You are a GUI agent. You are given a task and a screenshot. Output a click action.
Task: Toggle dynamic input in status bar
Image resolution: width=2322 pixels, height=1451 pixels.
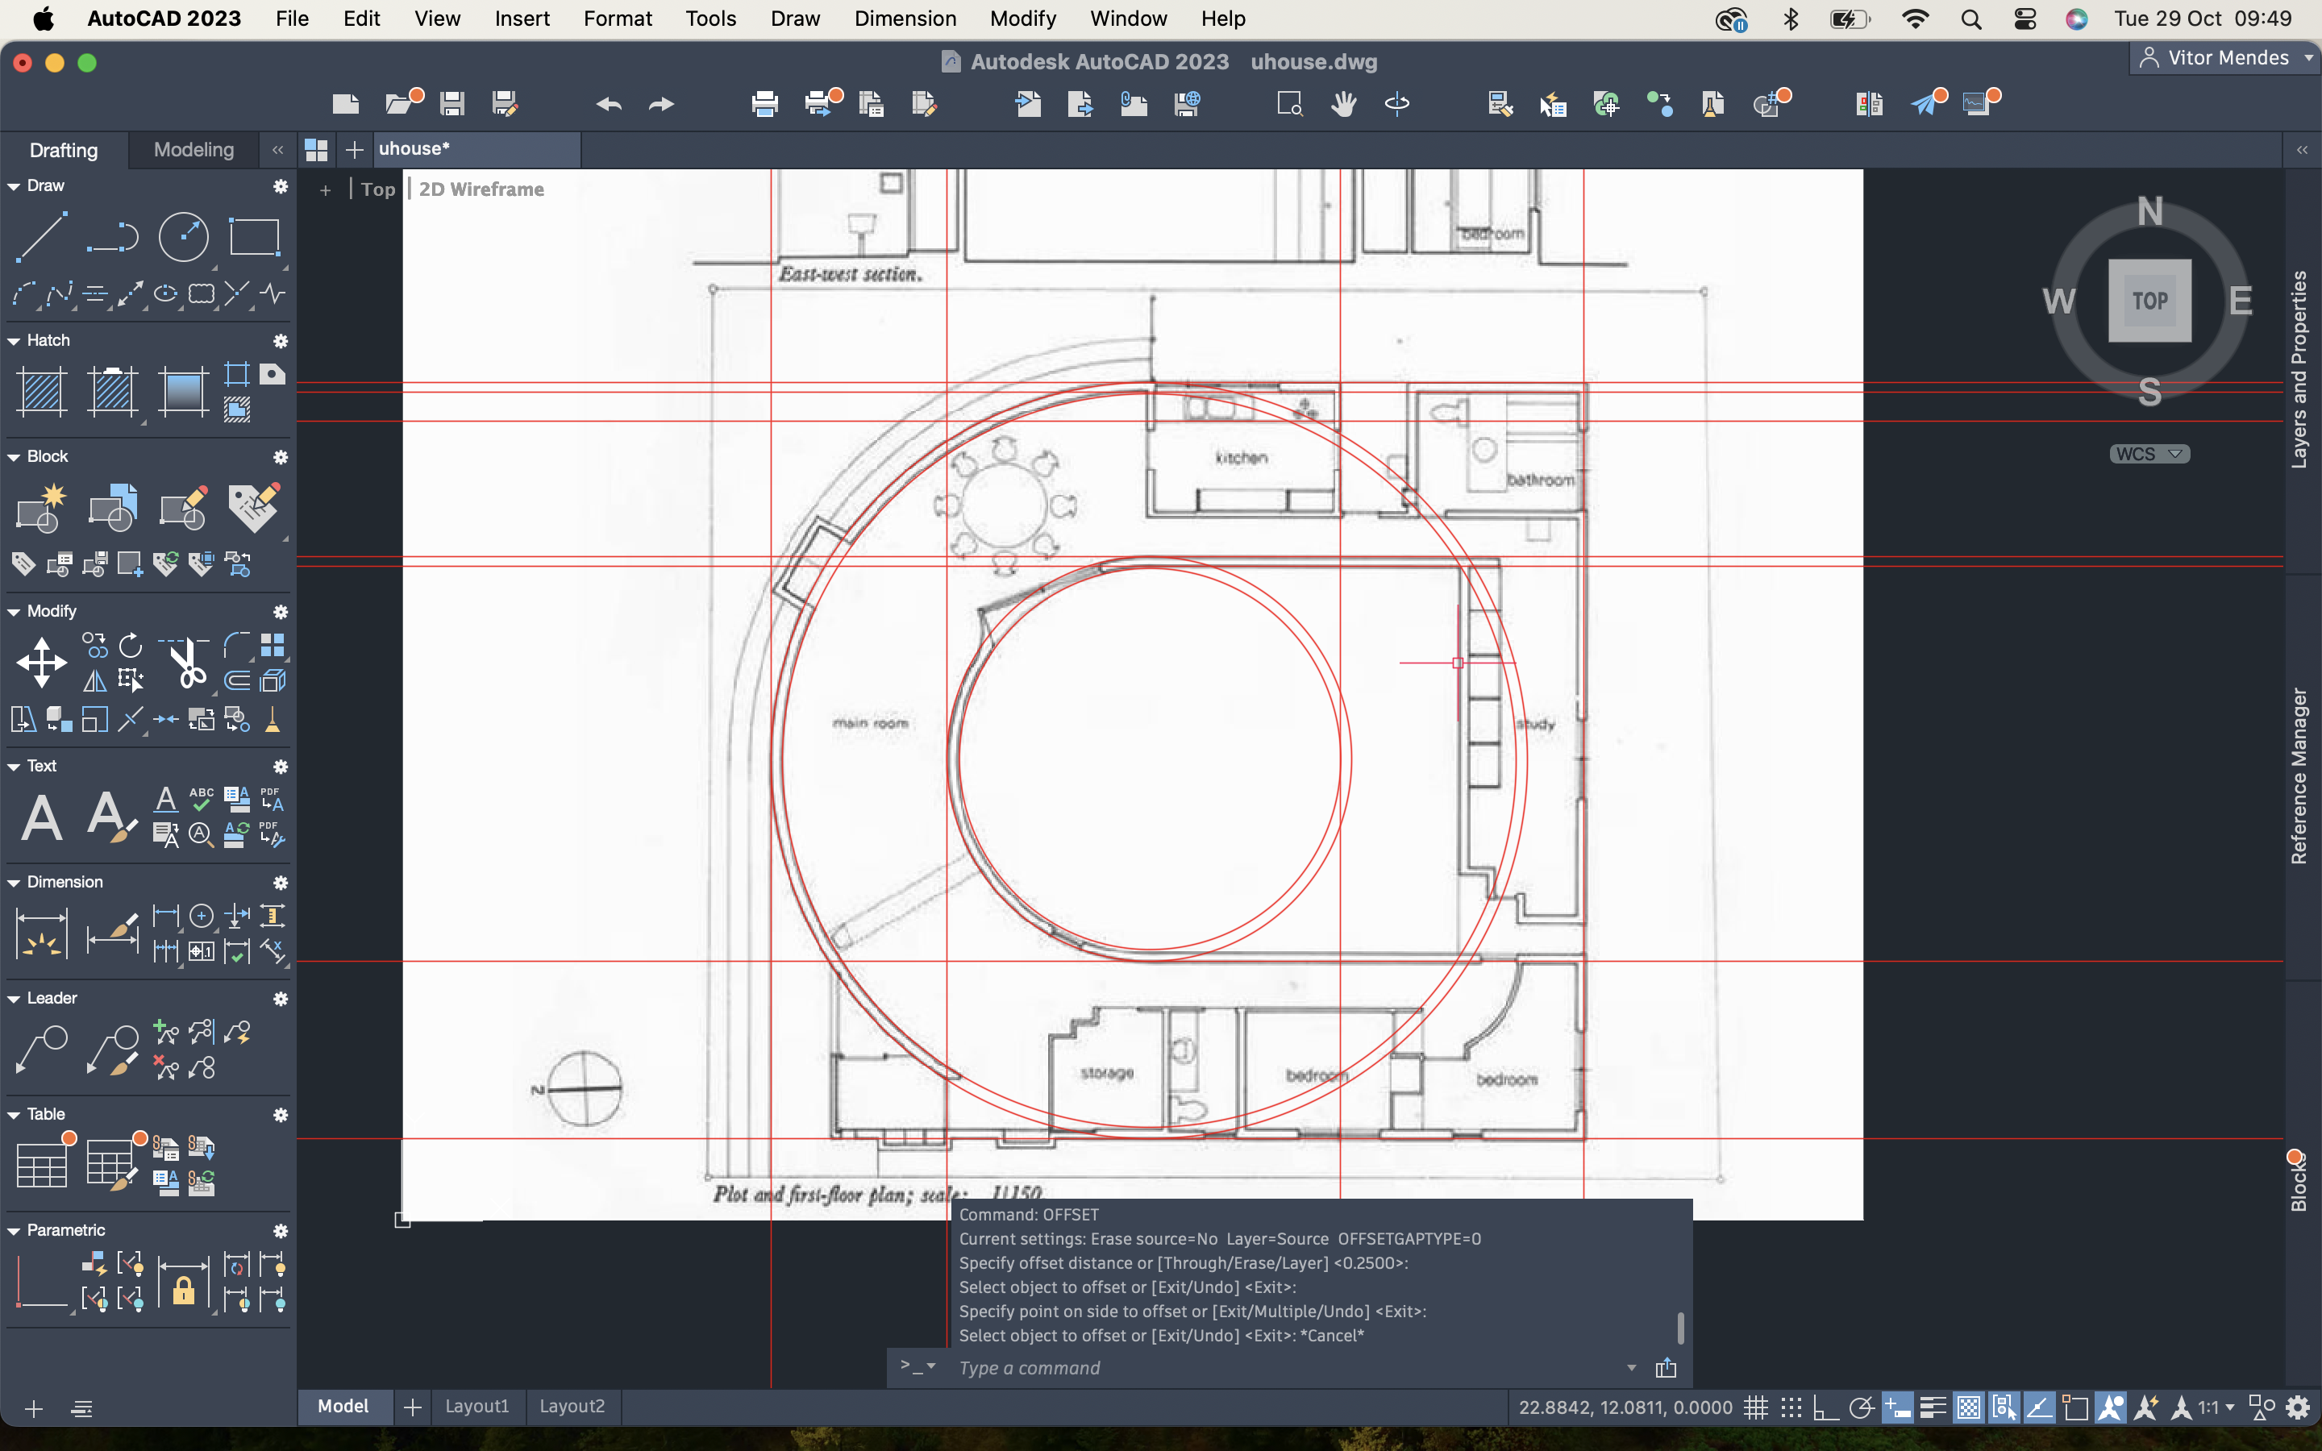[x=1897, y=1407]
